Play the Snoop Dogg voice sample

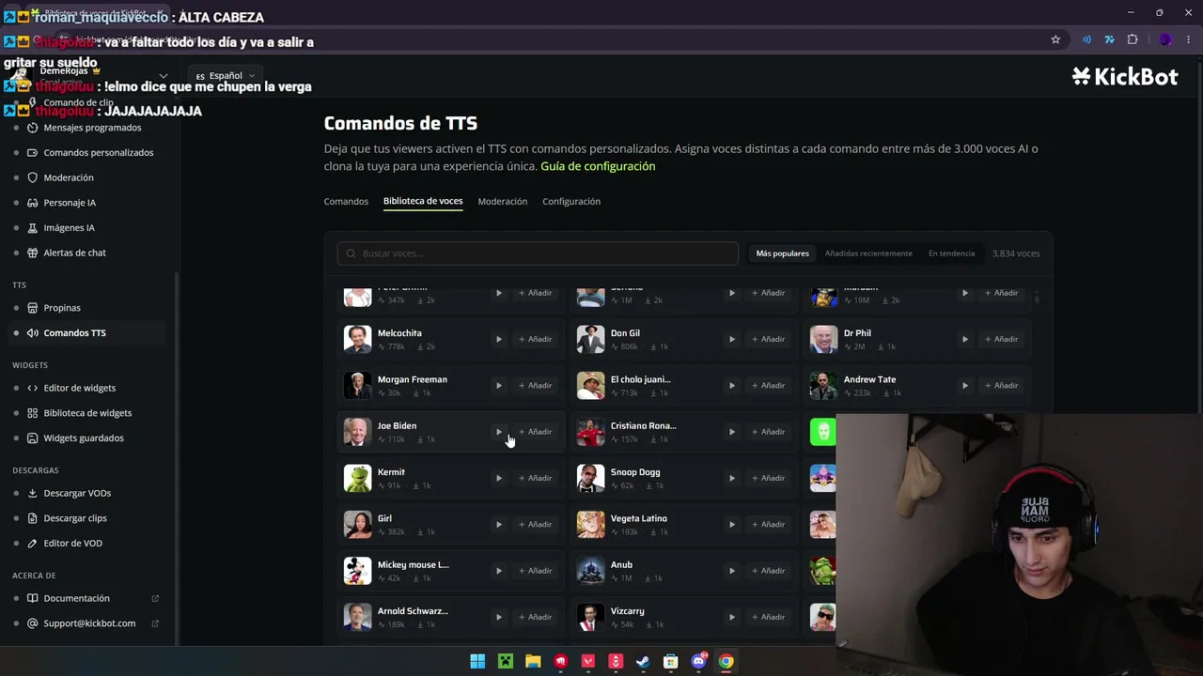pos(731,478)
